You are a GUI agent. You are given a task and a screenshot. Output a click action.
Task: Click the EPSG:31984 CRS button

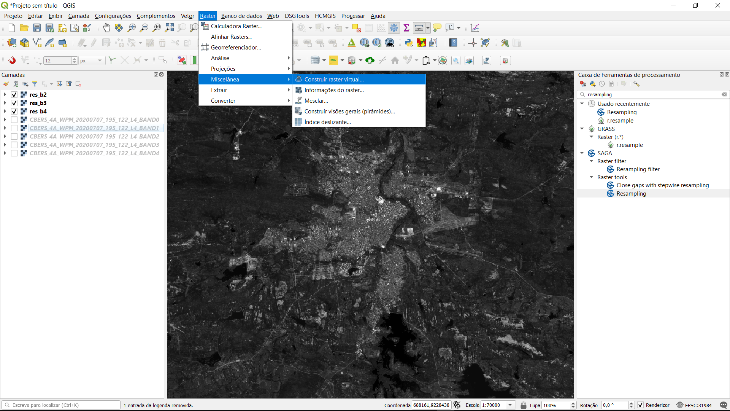(694, 405)
